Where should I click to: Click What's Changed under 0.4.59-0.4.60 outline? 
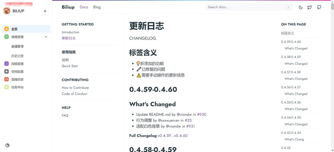pyautogui.click(x=296, y=48)
